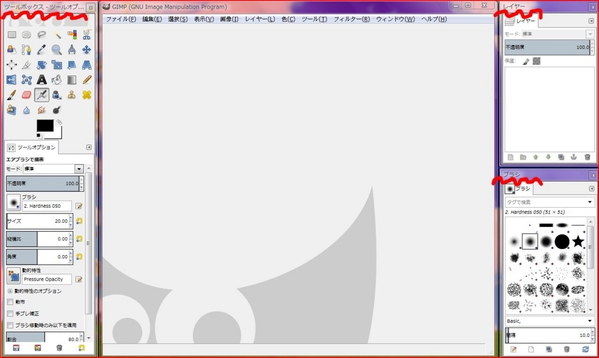Select the Scale tool
This screenshot has width=599, height=358.
57,65
